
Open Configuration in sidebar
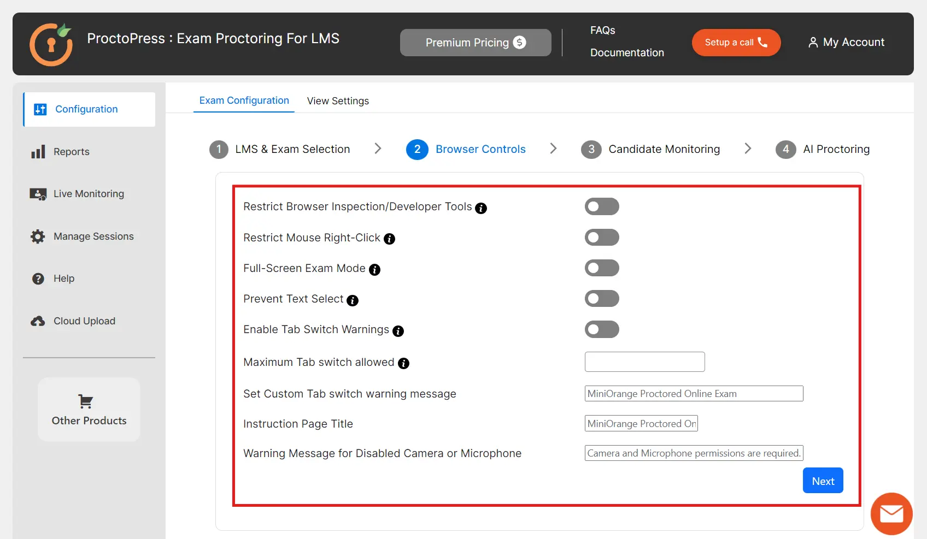click(89, 109)
